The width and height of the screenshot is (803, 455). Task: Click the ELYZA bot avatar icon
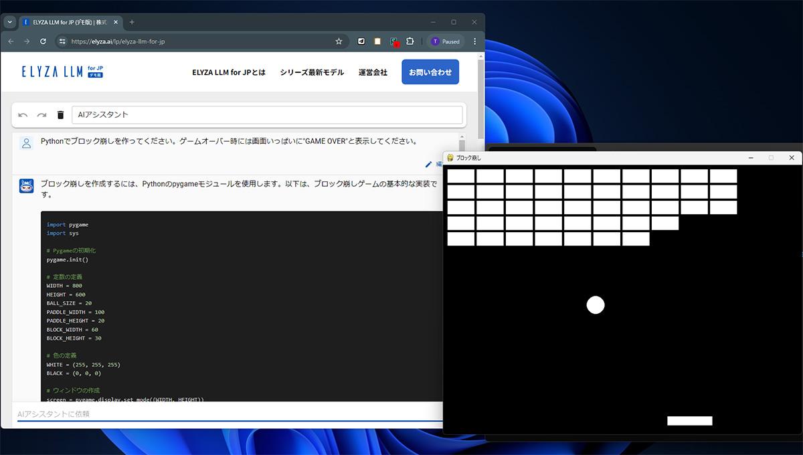click(26, 186)
